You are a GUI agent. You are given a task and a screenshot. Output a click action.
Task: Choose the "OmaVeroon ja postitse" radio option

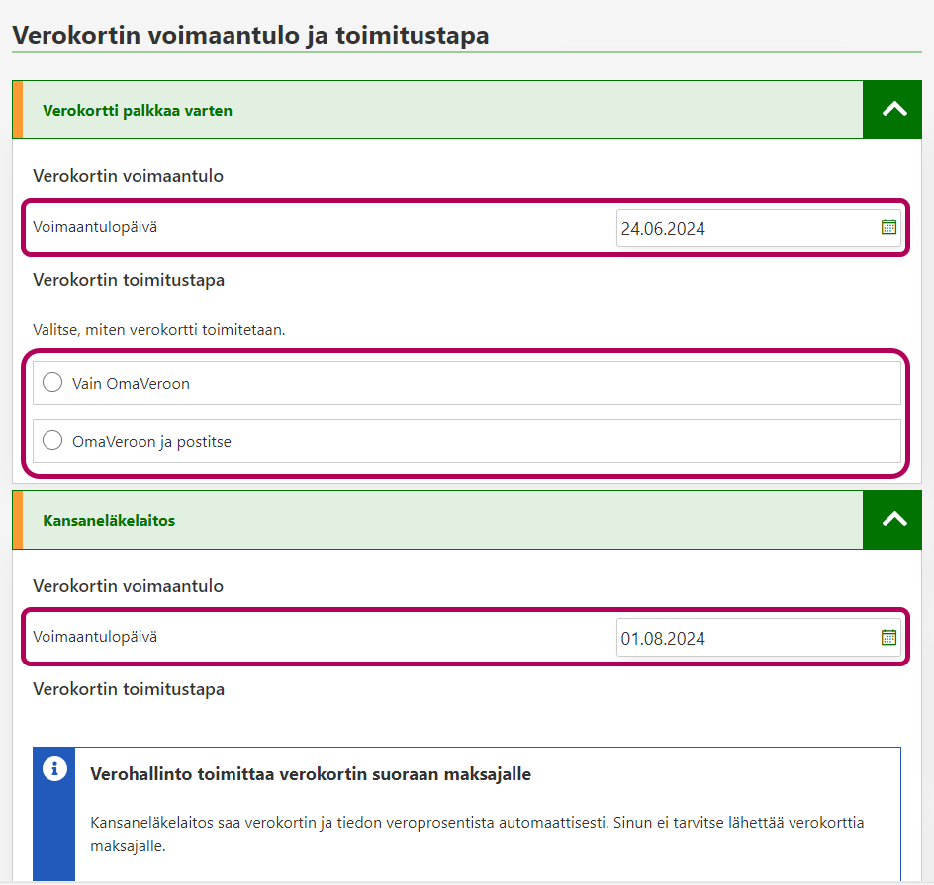click(x=53, y=441)
